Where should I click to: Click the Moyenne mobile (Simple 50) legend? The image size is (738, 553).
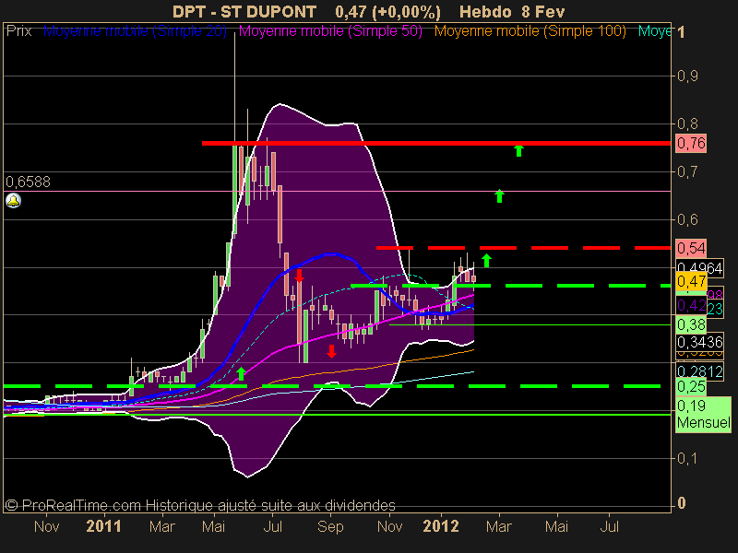coord(330,31)
